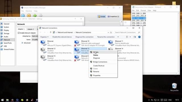The image size is (182, 102).
Task: Show more toolbar commands chevron
Action: point(118,37)
